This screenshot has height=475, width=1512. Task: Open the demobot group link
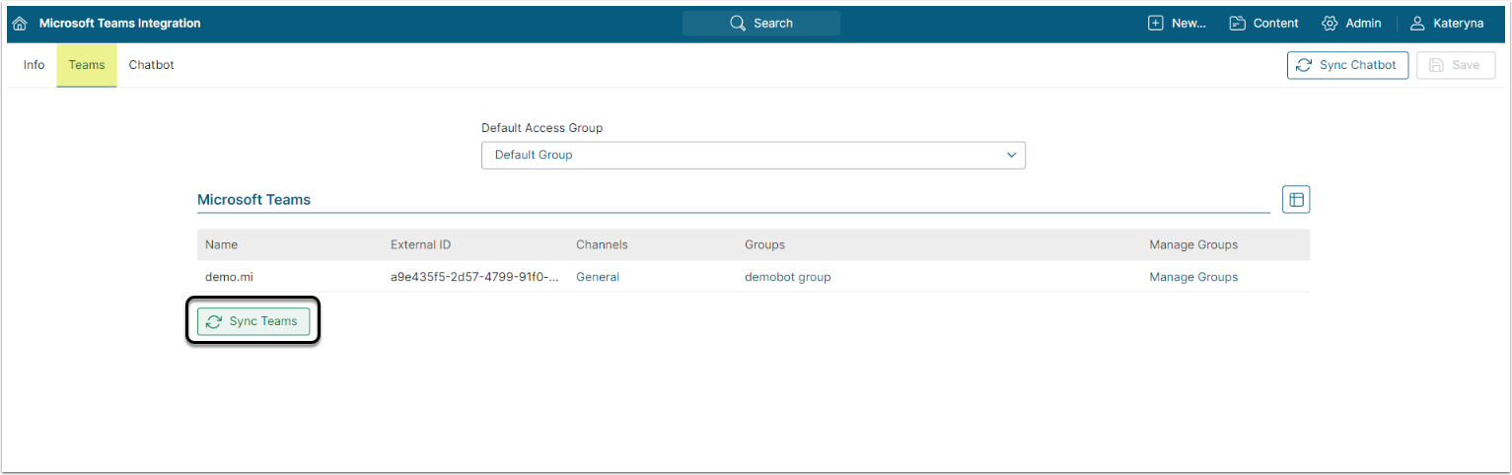pos(787,277)
